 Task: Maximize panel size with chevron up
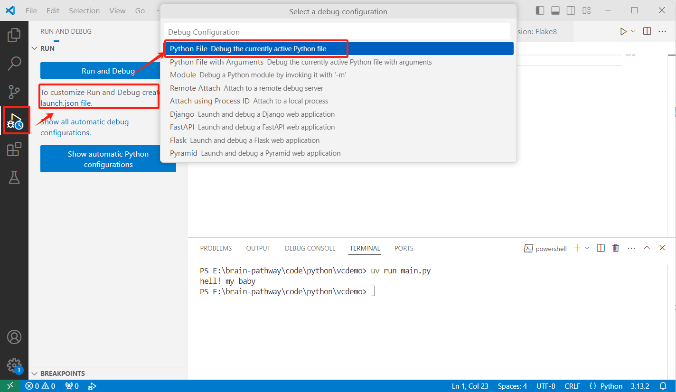point(647,248)
